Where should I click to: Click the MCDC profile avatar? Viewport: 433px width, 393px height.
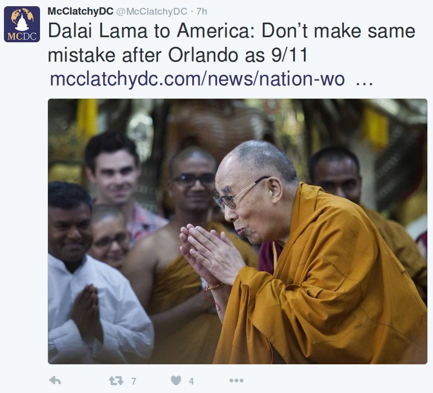[22, 24]
